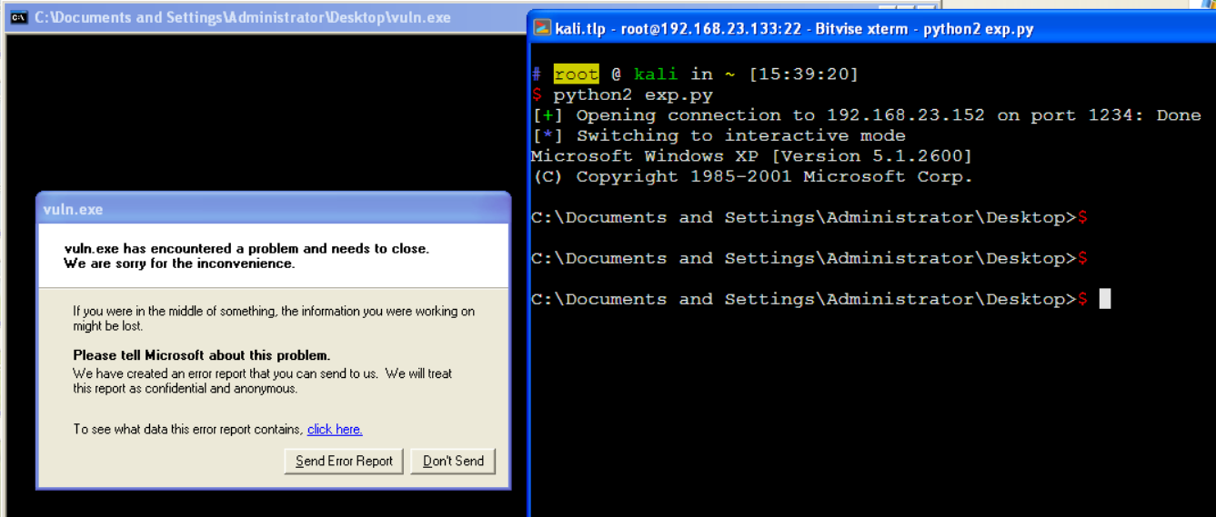Viewport: 1216px width, 517px height.
Task: Click the "Microsoft Windows XP [Version 5.1.2600]" line
Action: coord(751,156)
